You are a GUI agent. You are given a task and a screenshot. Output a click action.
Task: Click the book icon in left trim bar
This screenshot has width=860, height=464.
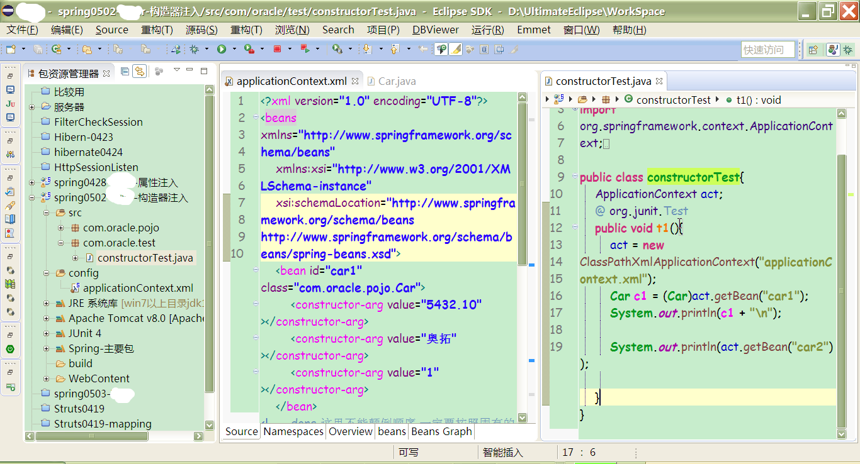(10, 219)
